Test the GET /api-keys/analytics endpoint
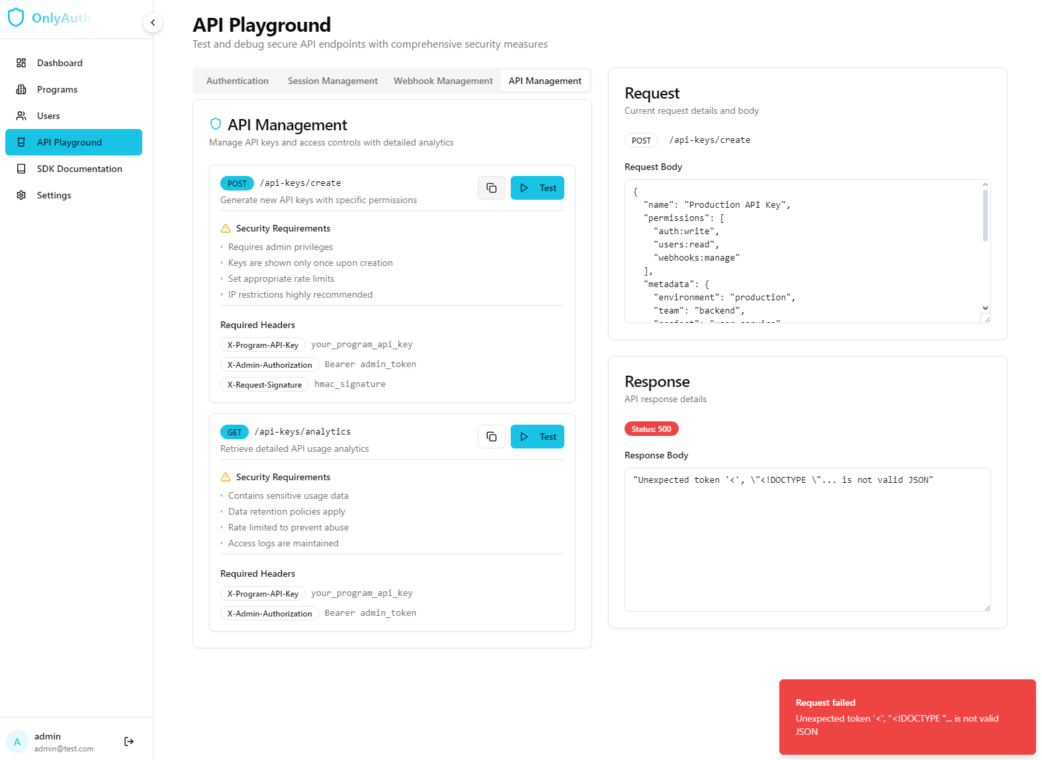The height and width of the screenshot is (760, 1042). [537, 437]
